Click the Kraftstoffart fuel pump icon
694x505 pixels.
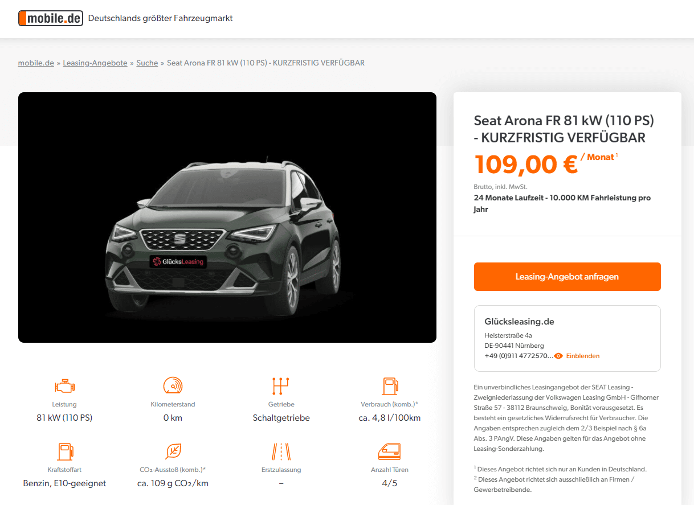click(x=64, y=451)
